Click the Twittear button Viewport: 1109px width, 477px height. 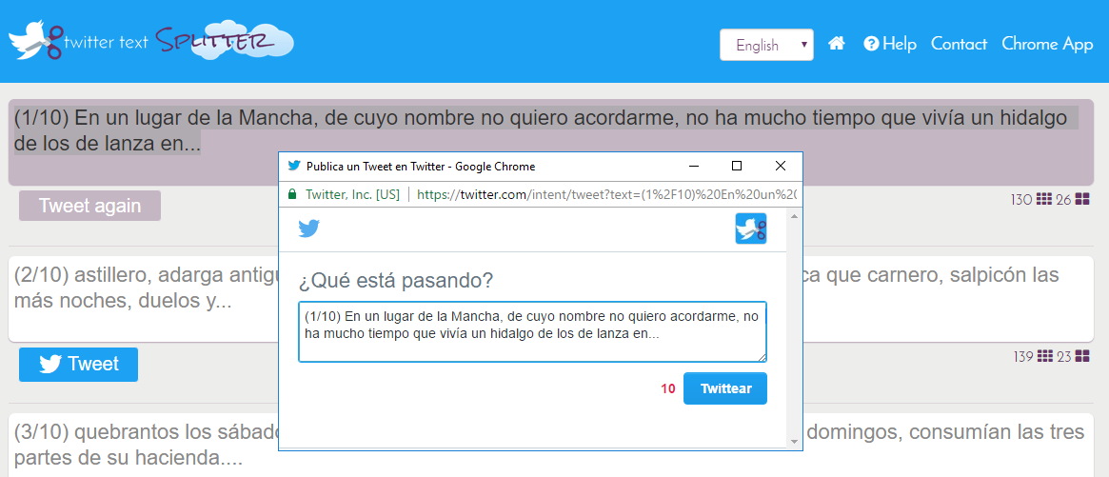click(x=725, y=388)
